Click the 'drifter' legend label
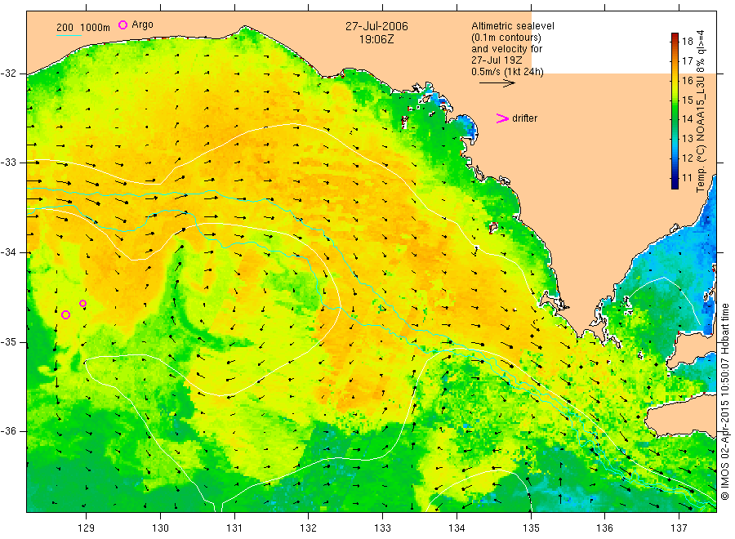735x539 pixels. (524, 118)
